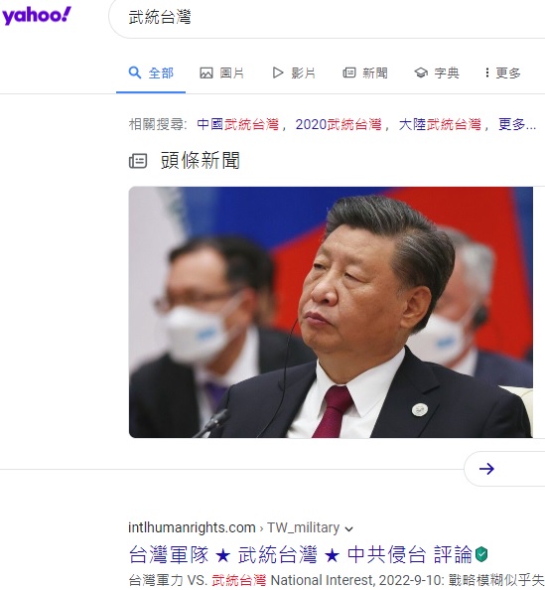
Task: Open related search 2020武統台灣
Action: pyautogui.click(x=339, y=124)
